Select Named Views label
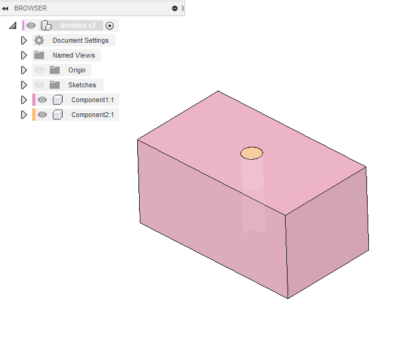408x340 pixels. coord(74,55)
